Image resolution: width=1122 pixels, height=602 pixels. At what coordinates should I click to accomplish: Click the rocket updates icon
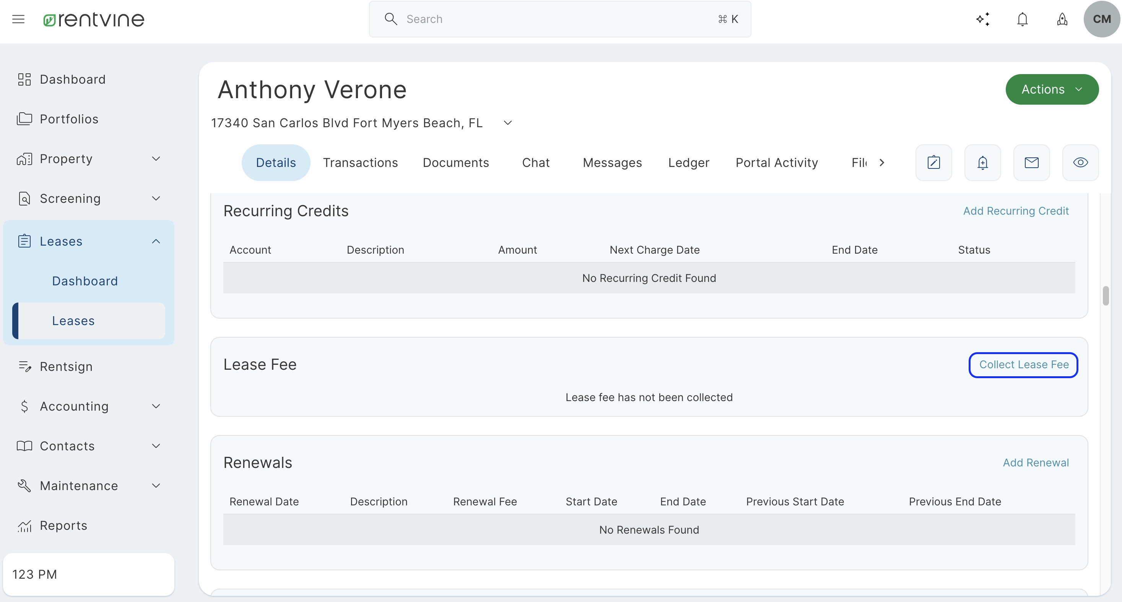[1062, 19]
